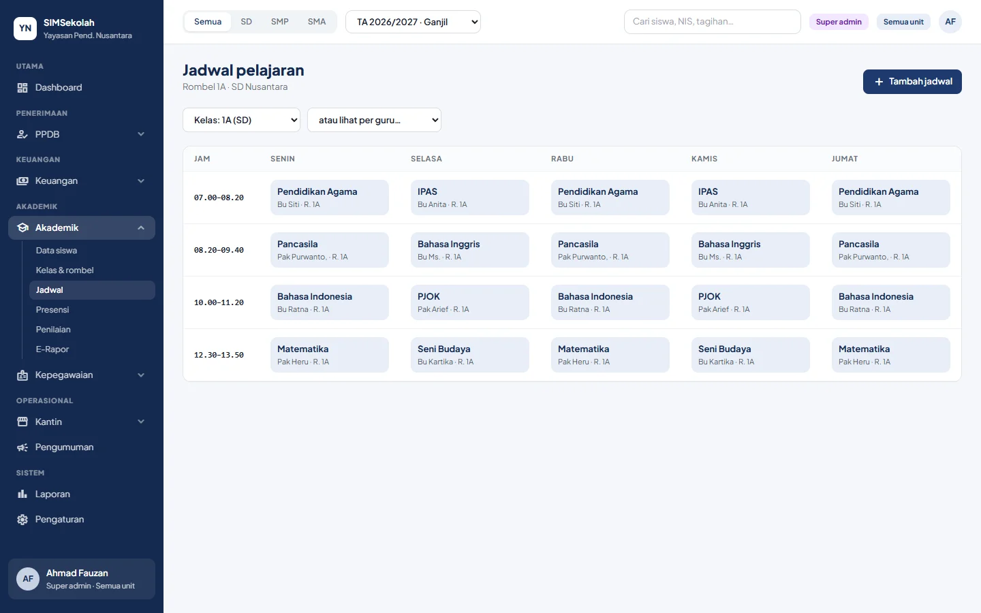Click the Akademik graduation cap icon

[22, 228]
